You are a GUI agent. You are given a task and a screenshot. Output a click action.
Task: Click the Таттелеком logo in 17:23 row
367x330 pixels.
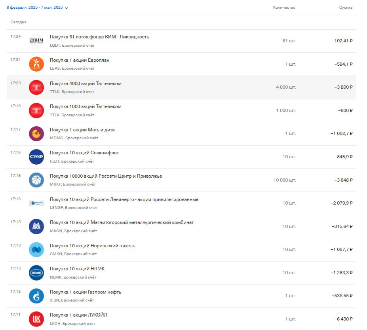click(x=36, y=87)
